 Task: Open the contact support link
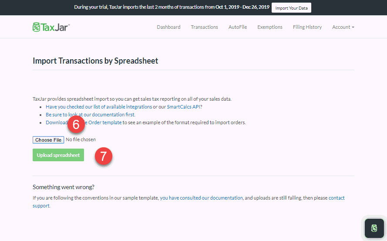point(336,198)
